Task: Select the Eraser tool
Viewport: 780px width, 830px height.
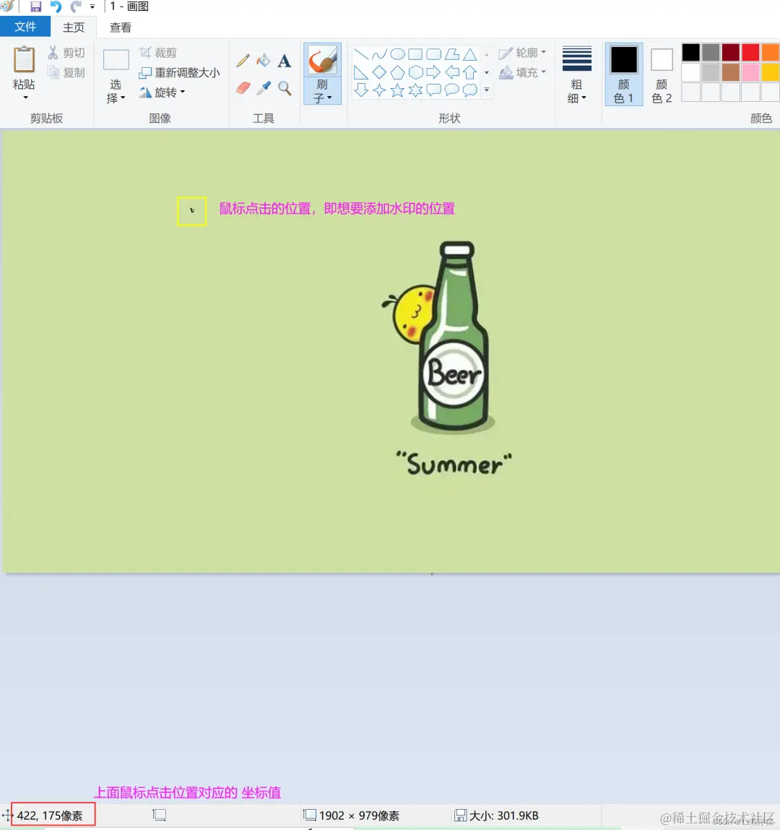Action: coord(243,88)
